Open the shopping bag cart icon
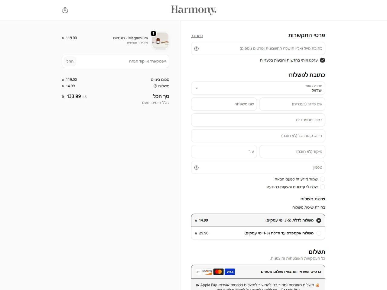 [65, 10]
